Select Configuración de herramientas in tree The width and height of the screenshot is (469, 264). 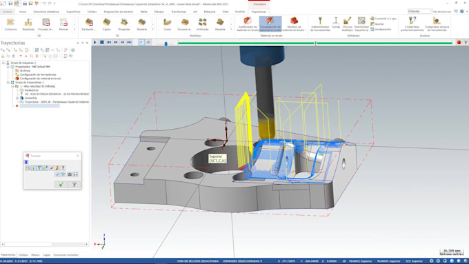coord(38,74)
